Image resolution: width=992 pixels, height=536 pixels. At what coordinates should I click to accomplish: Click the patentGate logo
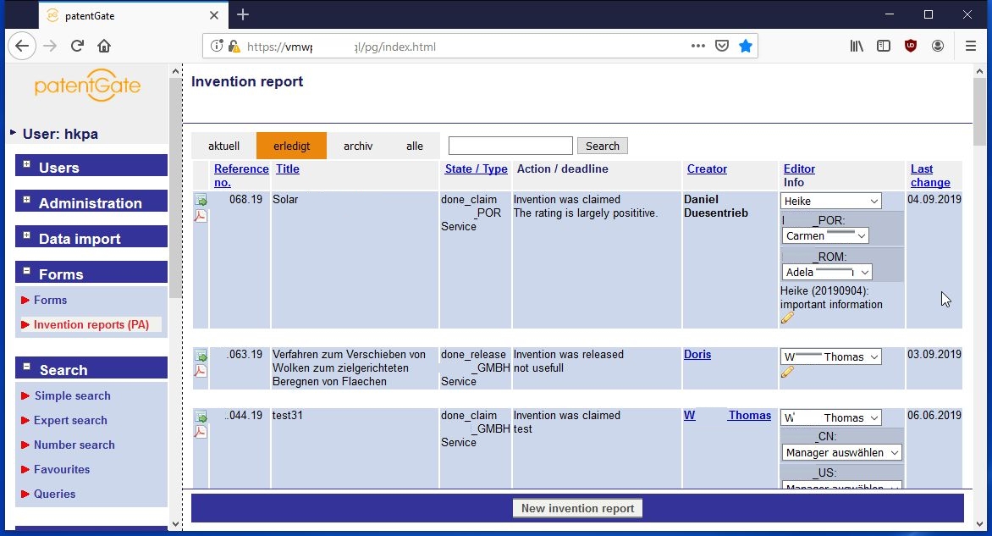click(87, 86)
